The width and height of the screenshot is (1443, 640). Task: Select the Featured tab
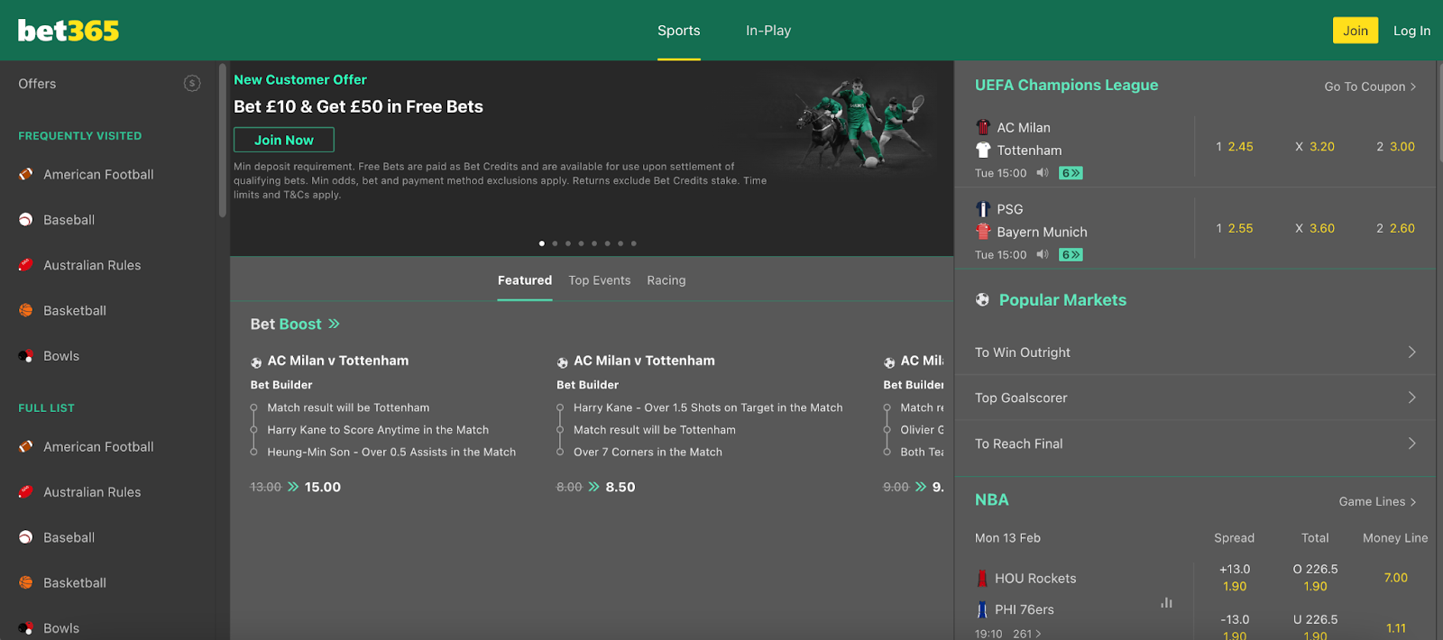525,280
